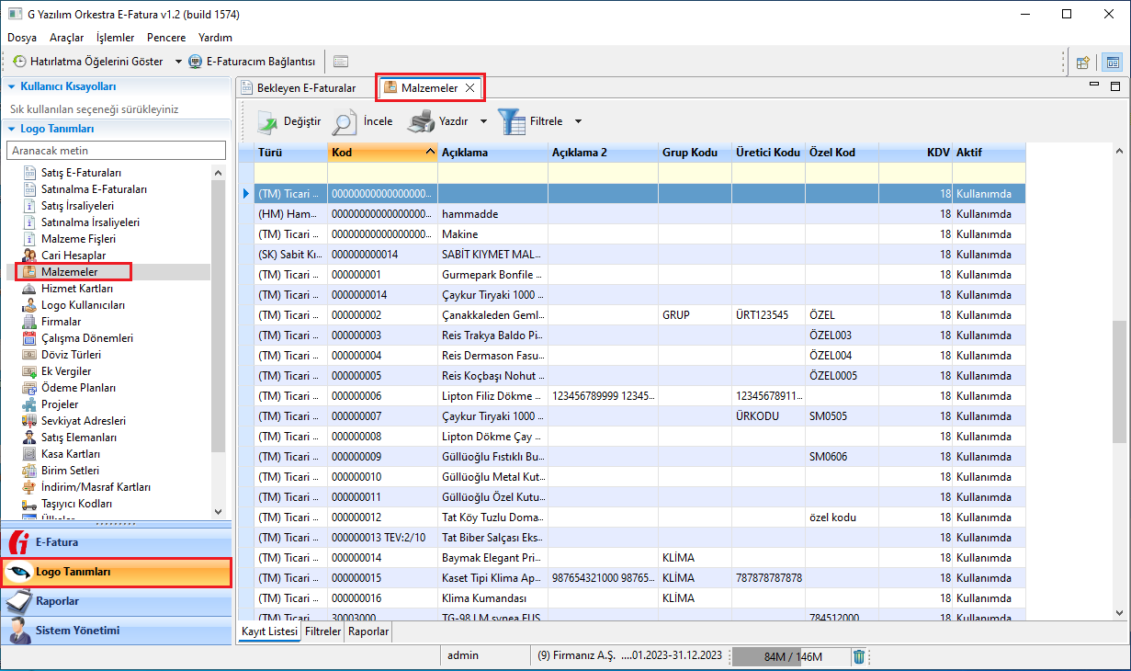Click the Değiştir toolbar icon
The image size is (1131, 671).
click(266, 121)
